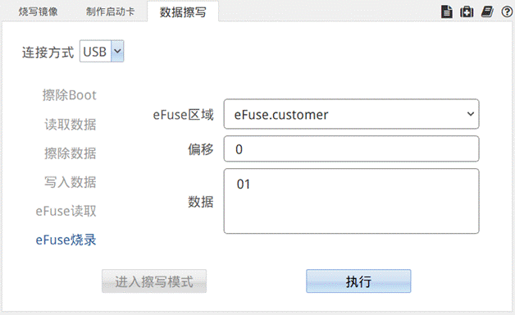Open the document log icon
Screen dimensions: 515x315
coord(447,12)
